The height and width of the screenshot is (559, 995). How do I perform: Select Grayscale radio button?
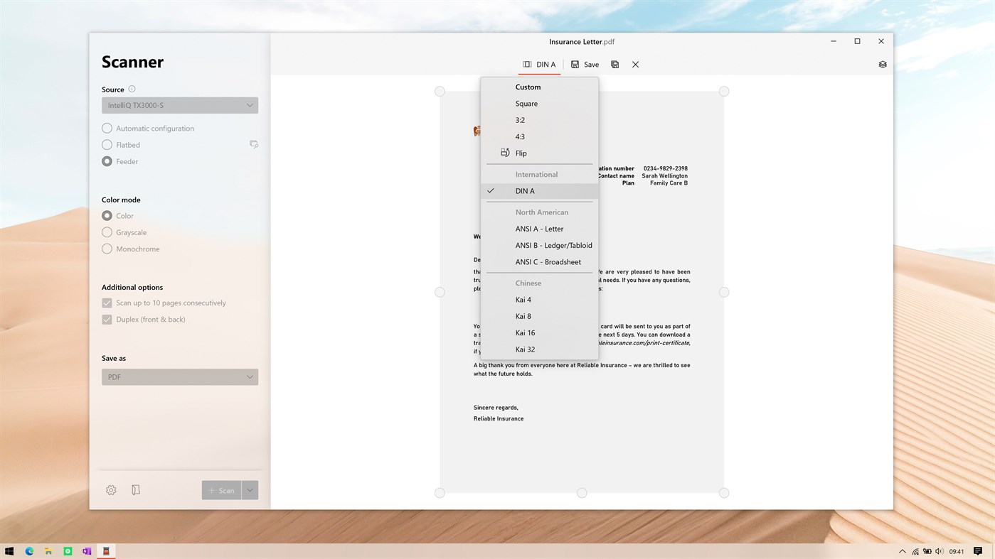point(107,232)
